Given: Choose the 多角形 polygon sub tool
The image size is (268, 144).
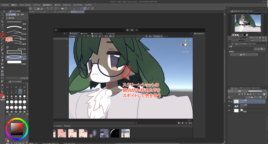Looking at the screenshot, I should coord(16,62).
